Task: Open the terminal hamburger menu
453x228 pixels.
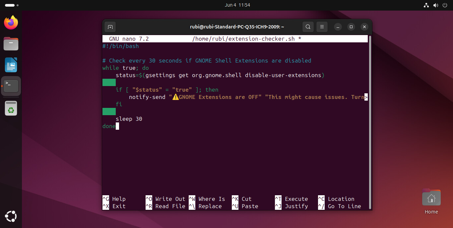Action: tap(322, 27)
